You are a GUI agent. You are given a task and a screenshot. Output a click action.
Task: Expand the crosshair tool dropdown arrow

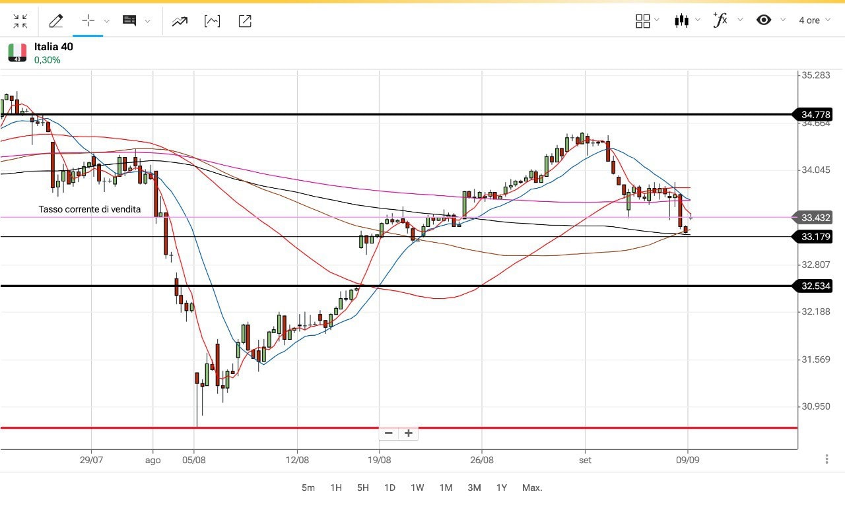[x=107, y=21]
